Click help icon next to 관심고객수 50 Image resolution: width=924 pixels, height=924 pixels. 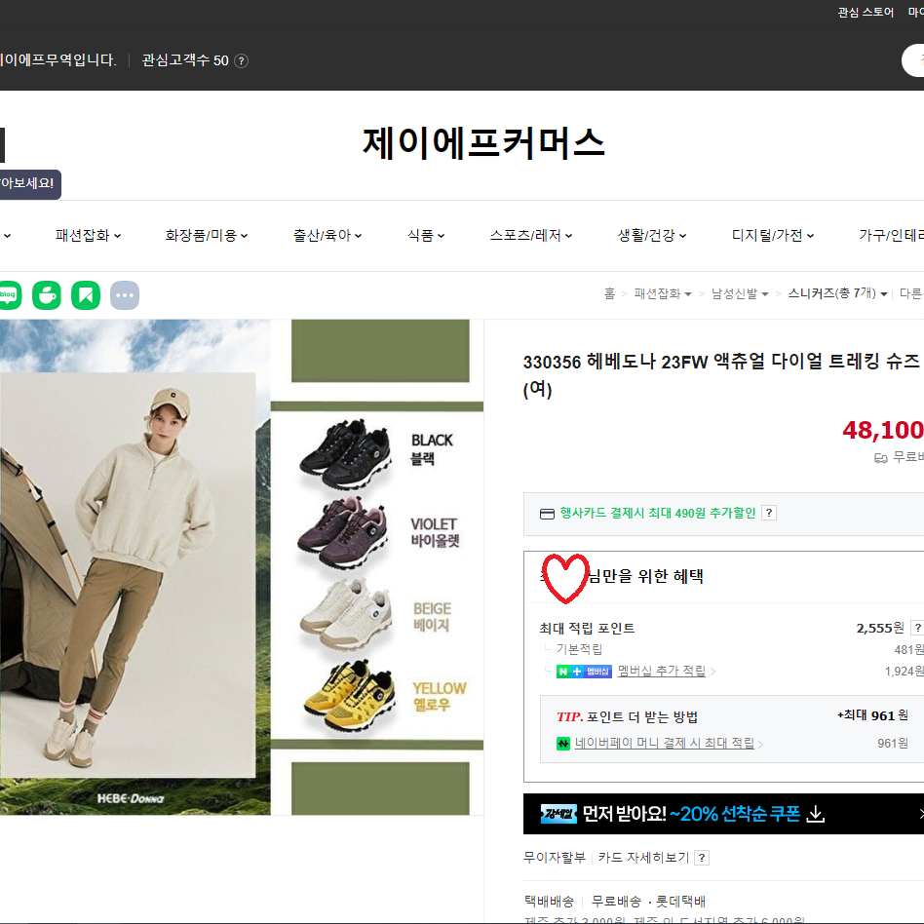[241, 60]
